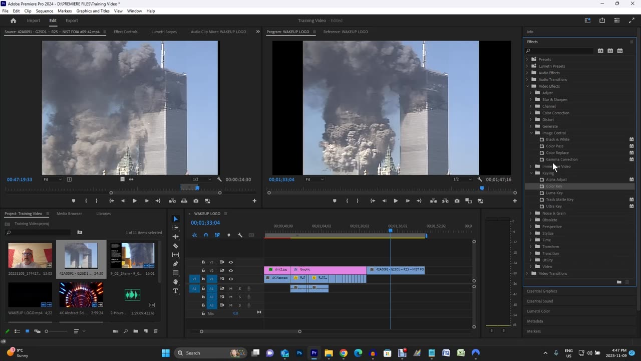Open Project panel sort icons dropdown
The width and height of the screenshot is (641, 361).
[78, 331]
